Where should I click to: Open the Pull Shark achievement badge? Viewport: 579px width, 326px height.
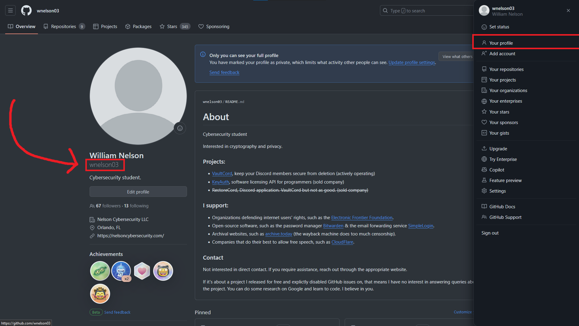(121, 271)
